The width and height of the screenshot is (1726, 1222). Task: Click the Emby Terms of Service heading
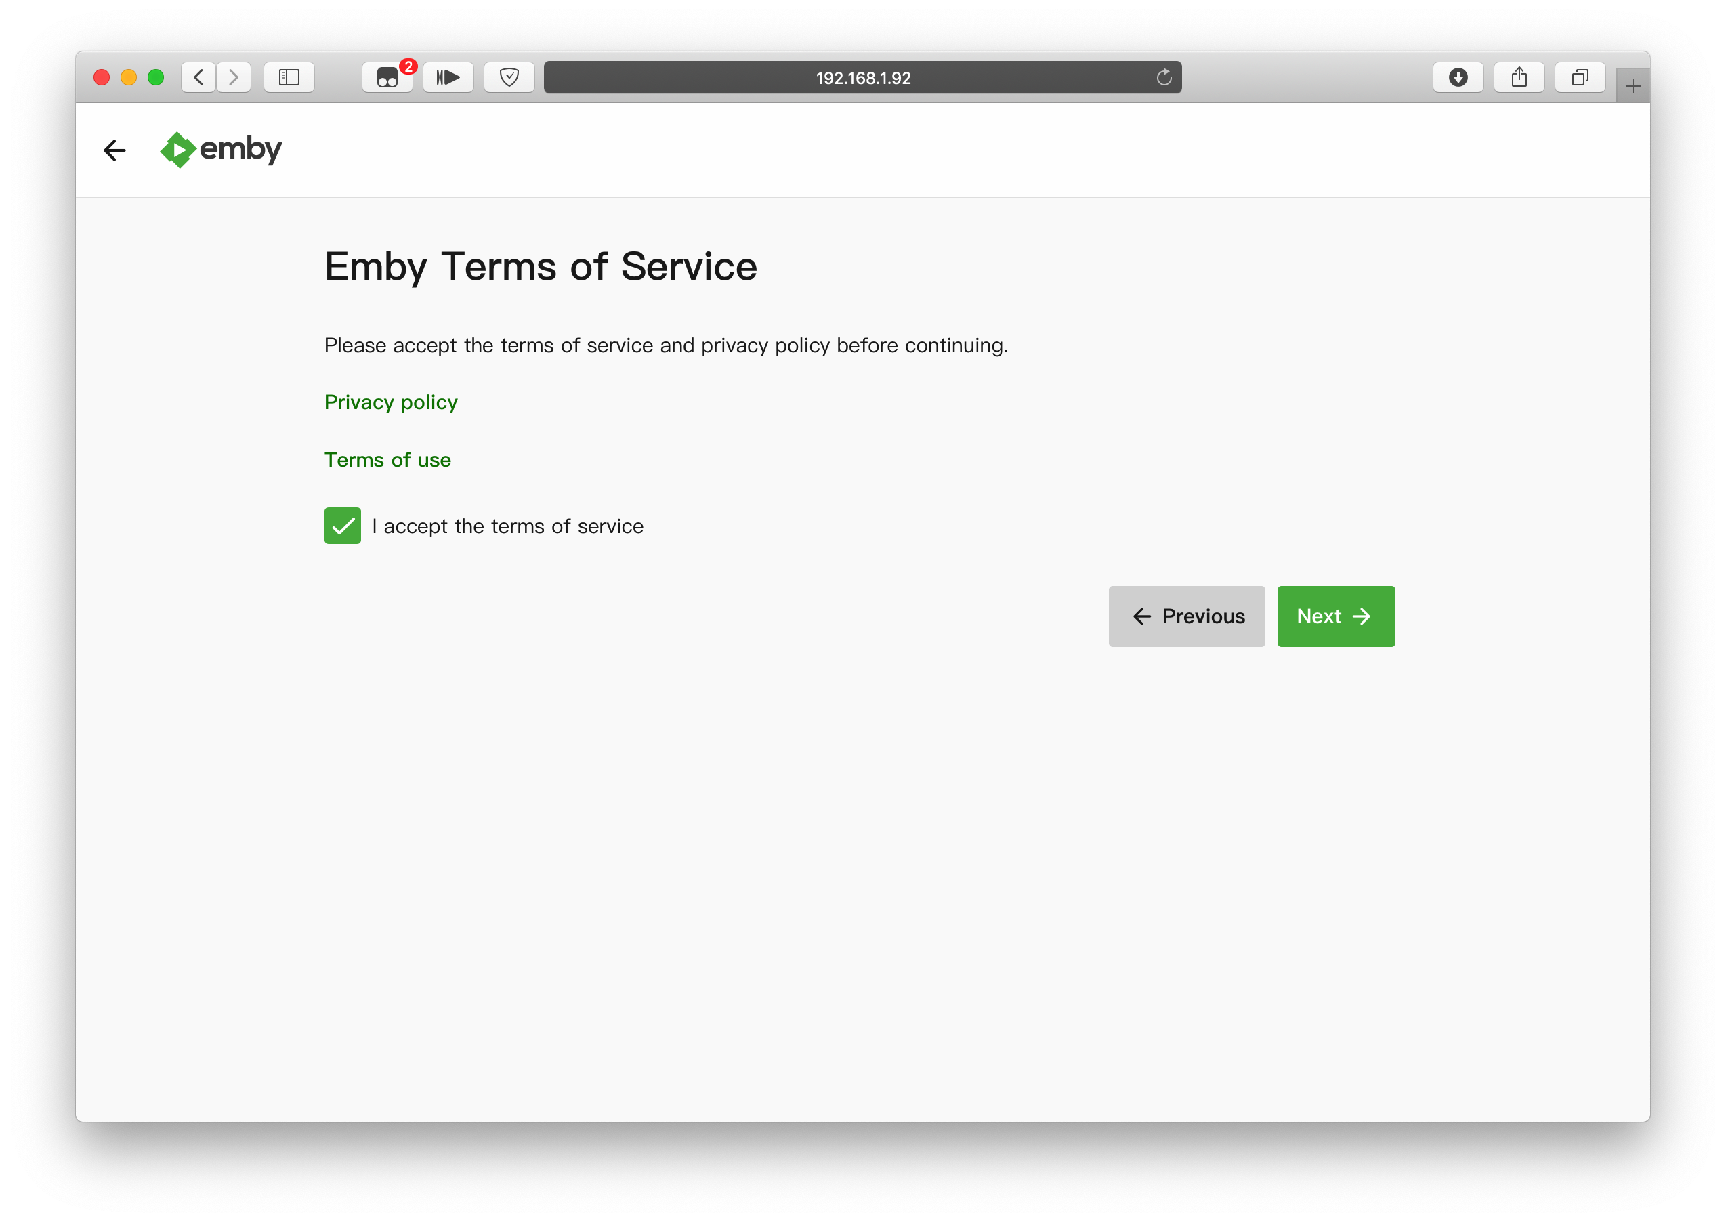[540, 267]
